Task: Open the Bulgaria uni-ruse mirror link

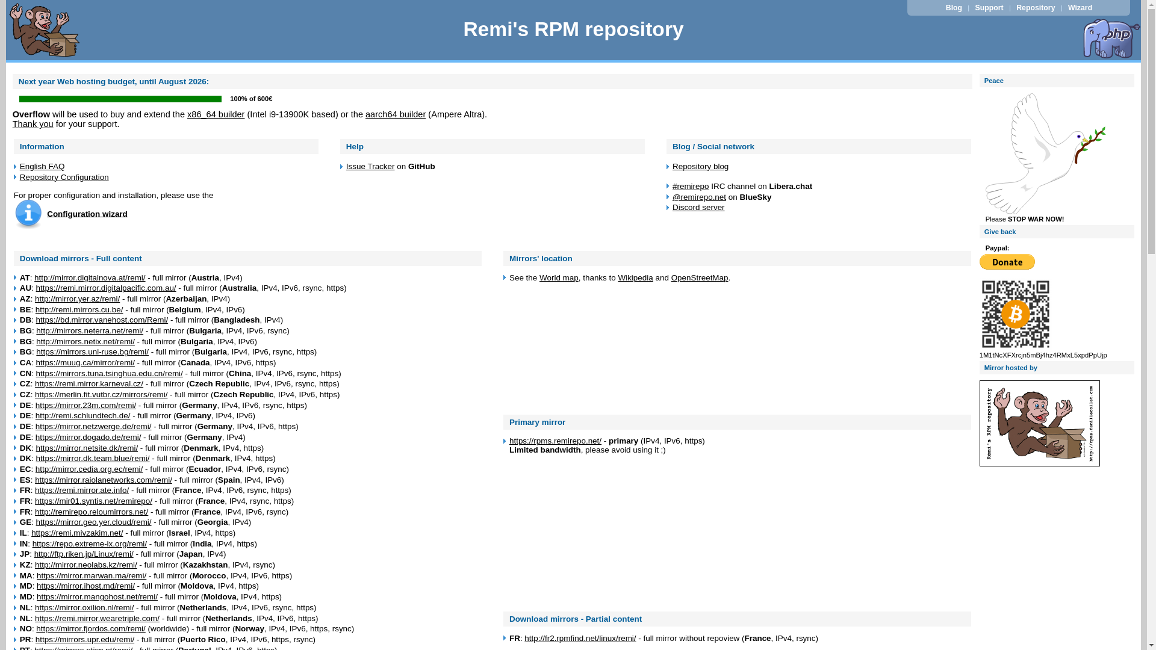Action: coord(92,352)
